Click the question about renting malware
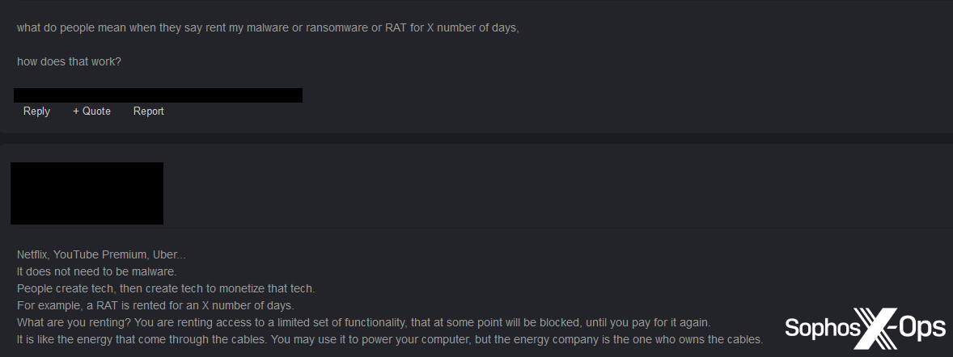 267,28
